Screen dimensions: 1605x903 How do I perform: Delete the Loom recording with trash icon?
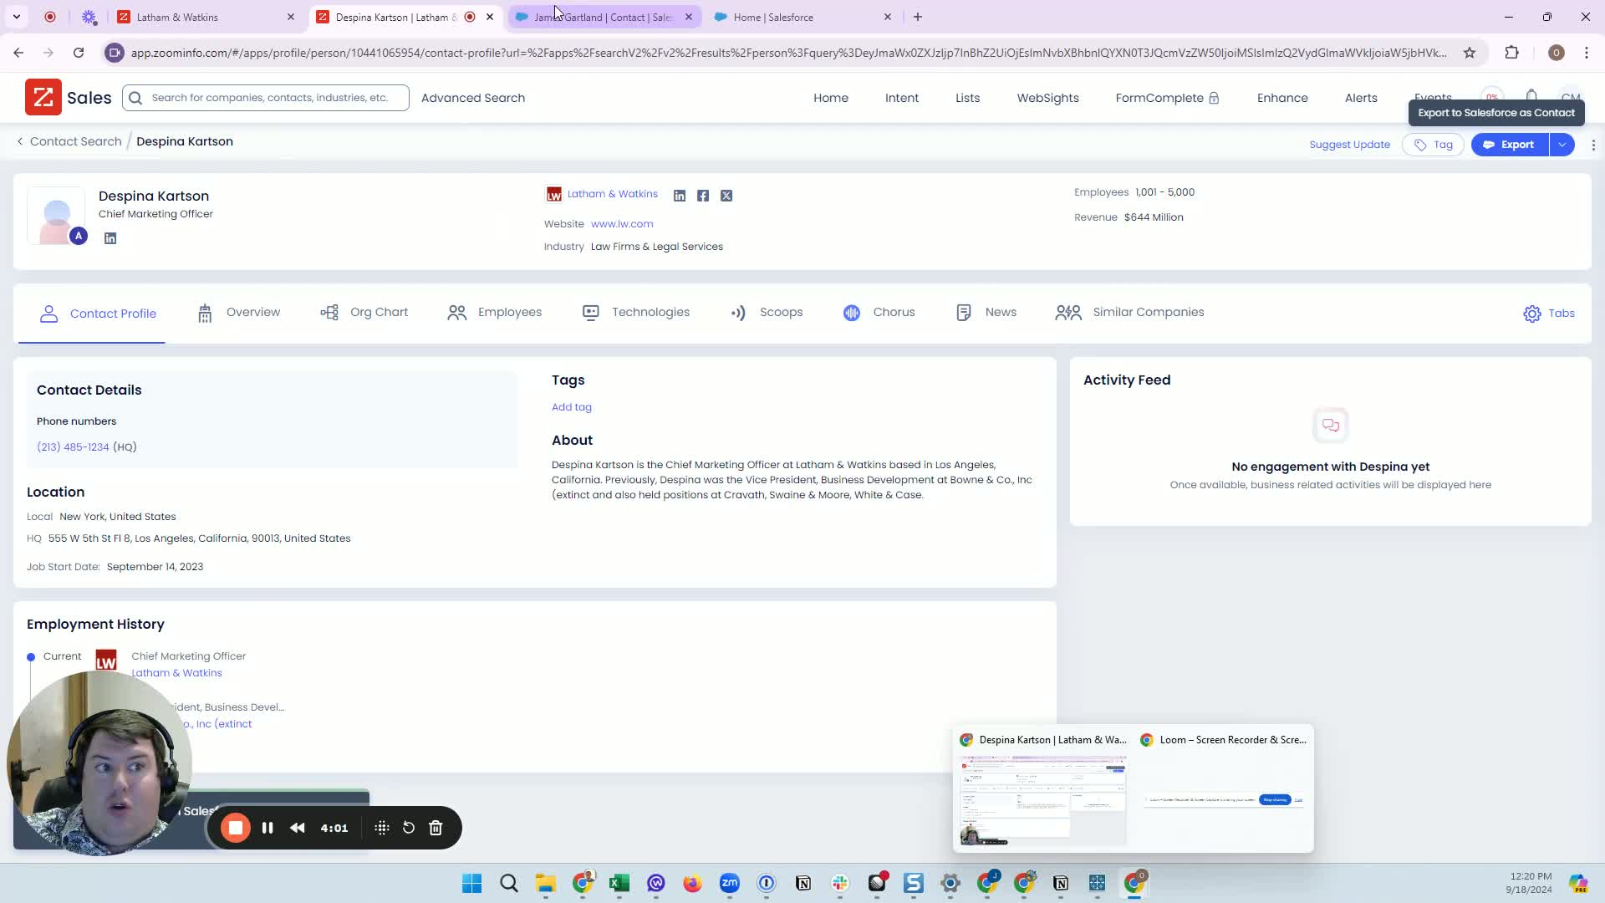click(436, 828)
